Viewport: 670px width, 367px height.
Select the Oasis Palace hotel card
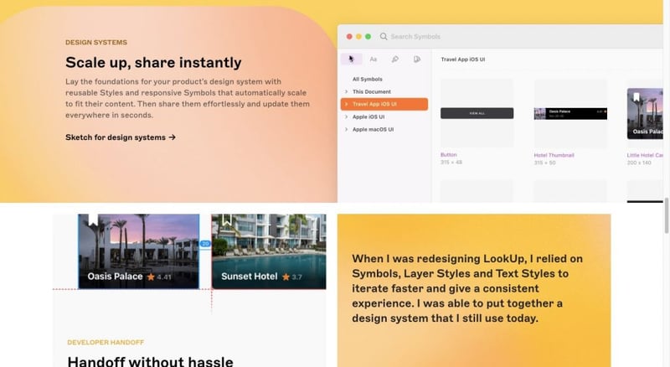point(138,251)
